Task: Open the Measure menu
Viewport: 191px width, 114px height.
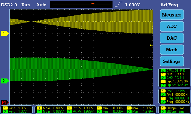Action: click(x=172, y=15)
